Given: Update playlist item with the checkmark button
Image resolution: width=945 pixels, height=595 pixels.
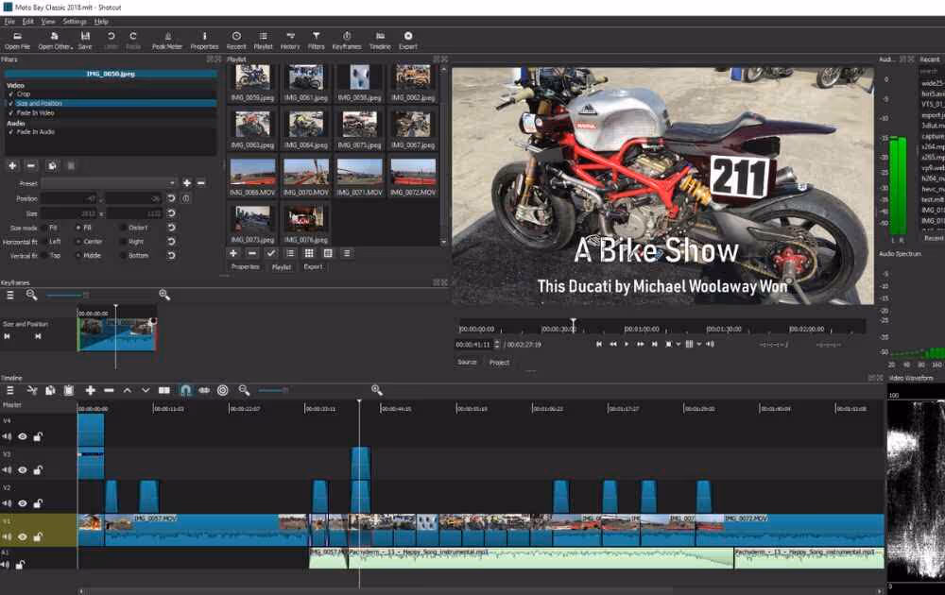Looking at the screenshot, I should [x=270, y=253].
